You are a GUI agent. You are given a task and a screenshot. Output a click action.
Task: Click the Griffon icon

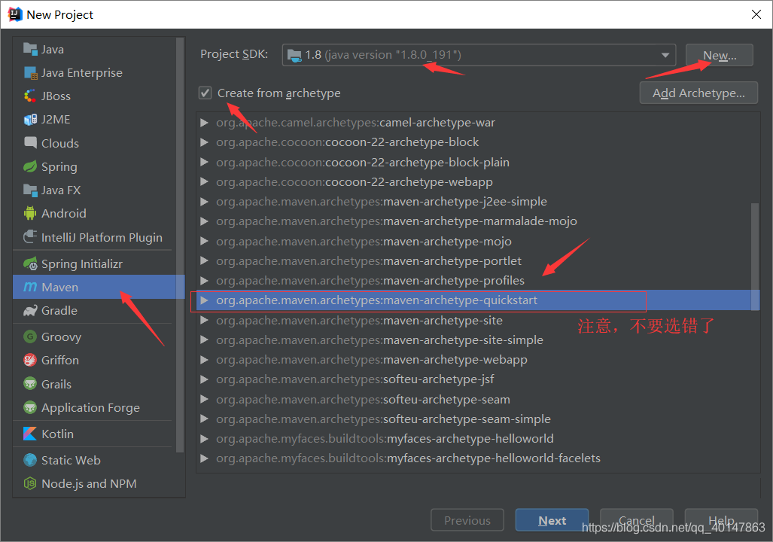(x=30, y=361)
